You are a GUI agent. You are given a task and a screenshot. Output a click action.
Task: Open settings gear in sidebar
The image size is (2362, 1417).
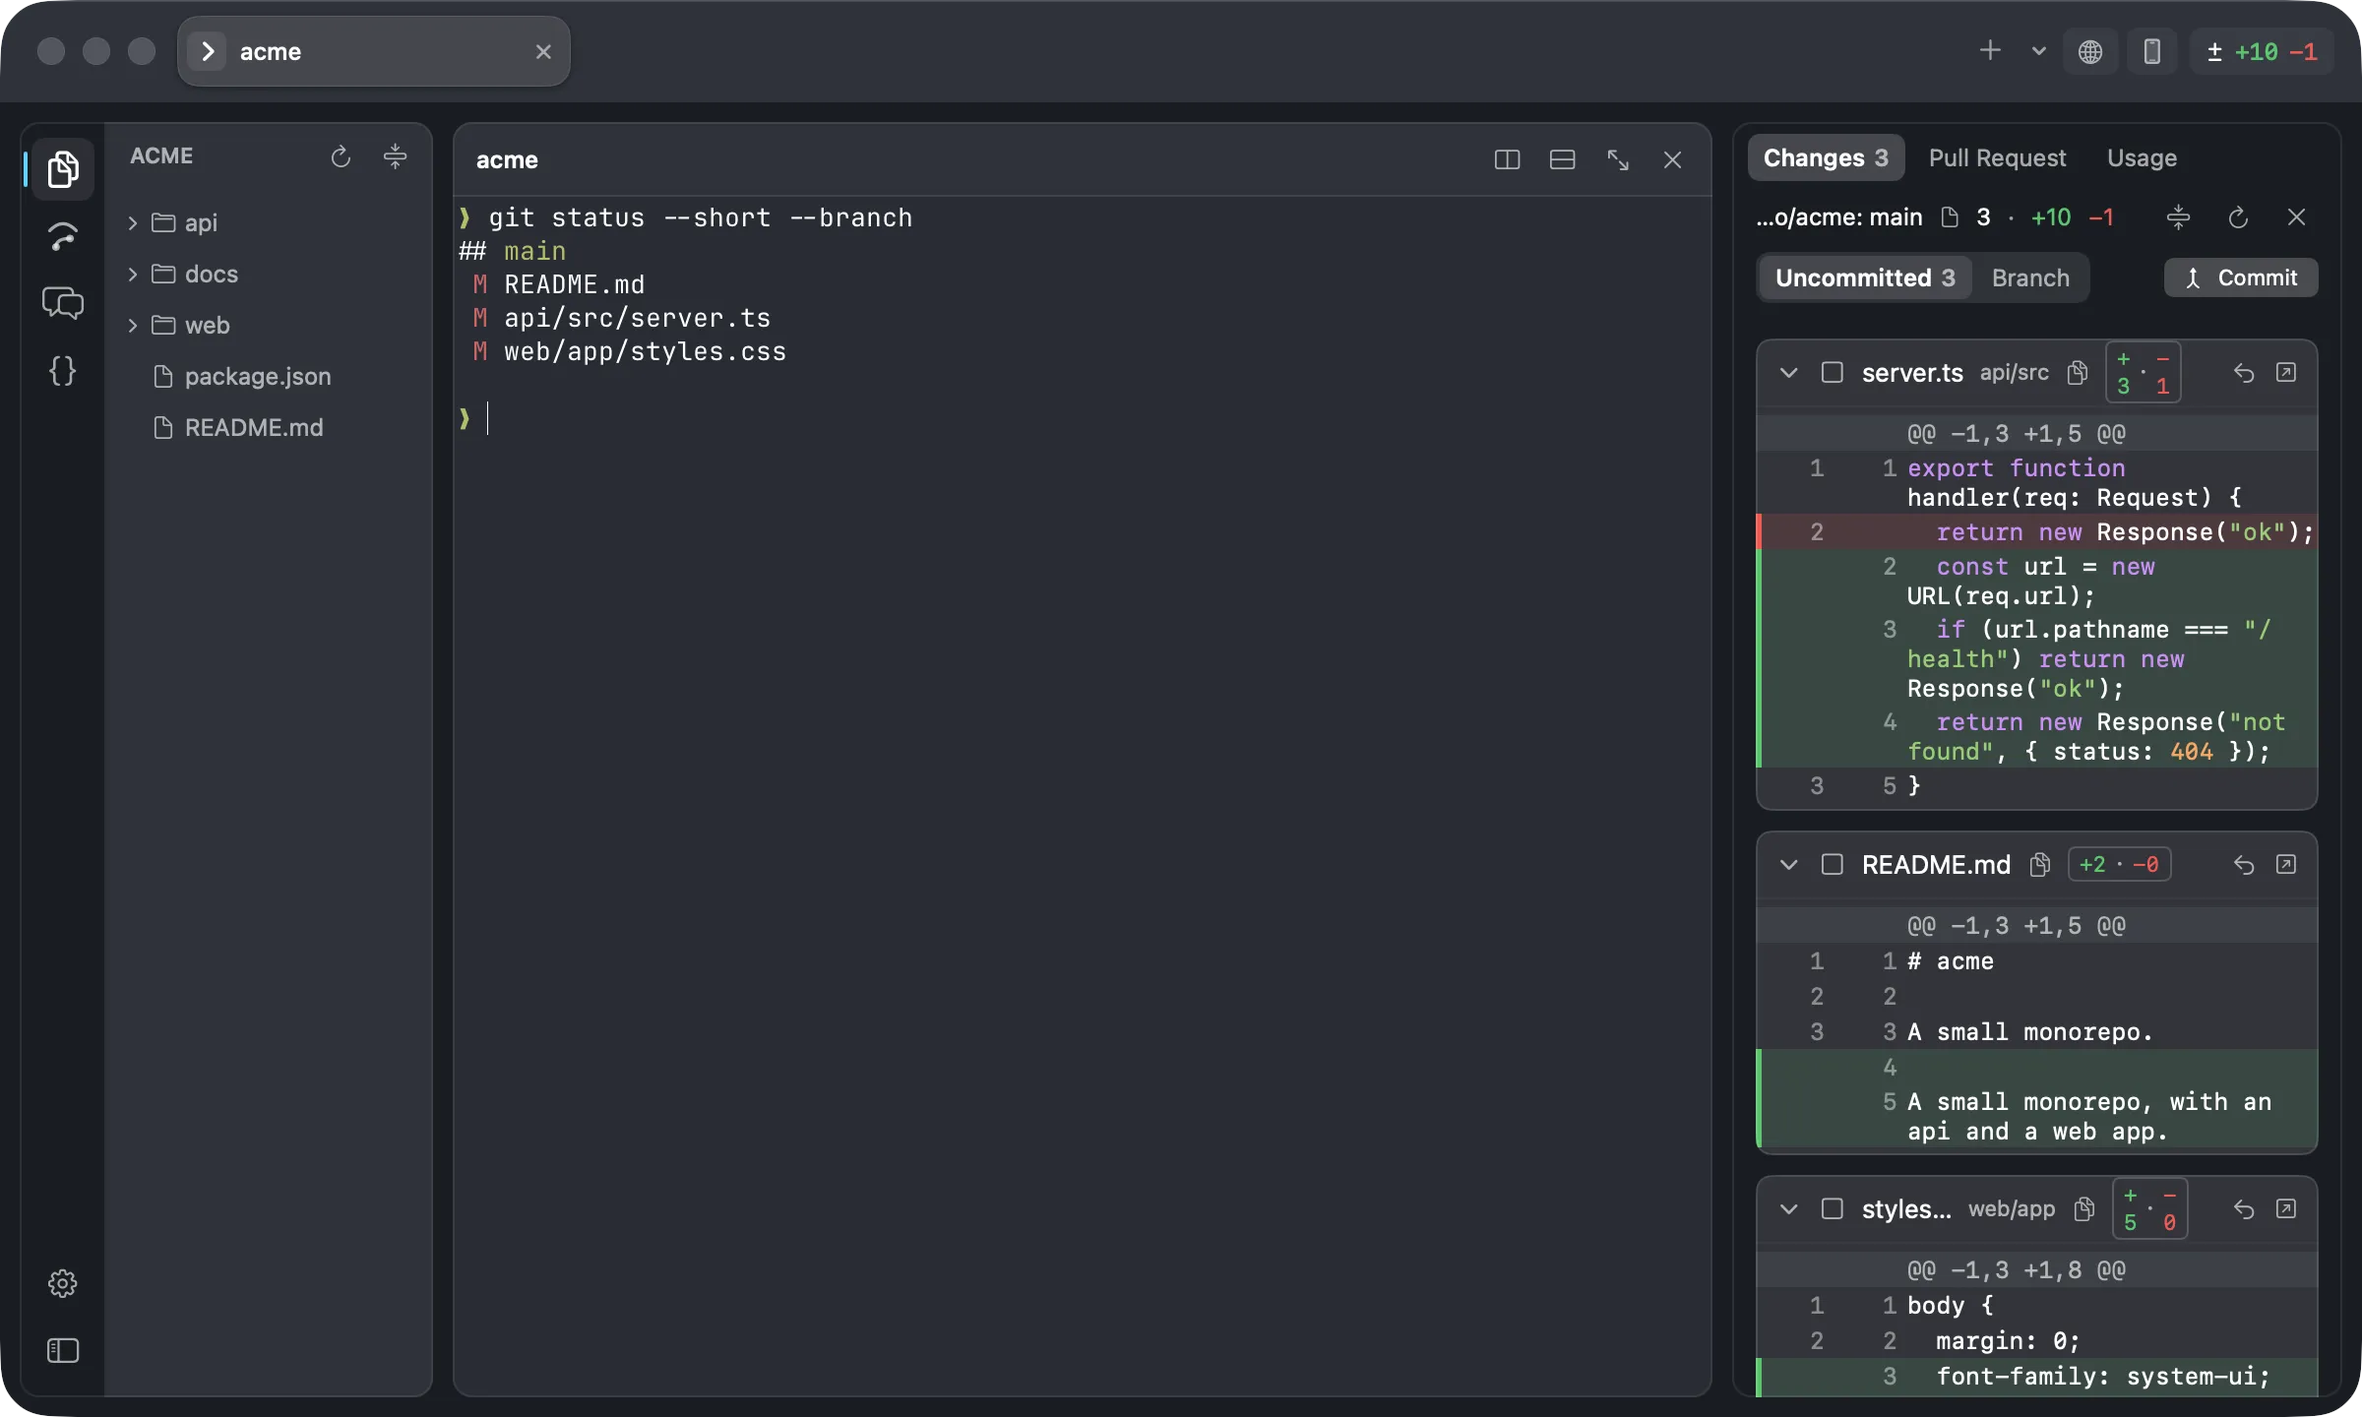(x=63, y=1283)
